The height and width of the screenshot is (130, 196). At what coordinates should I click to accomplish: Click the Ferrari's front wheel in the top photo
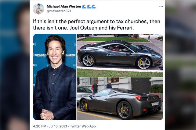click(144, 63)
